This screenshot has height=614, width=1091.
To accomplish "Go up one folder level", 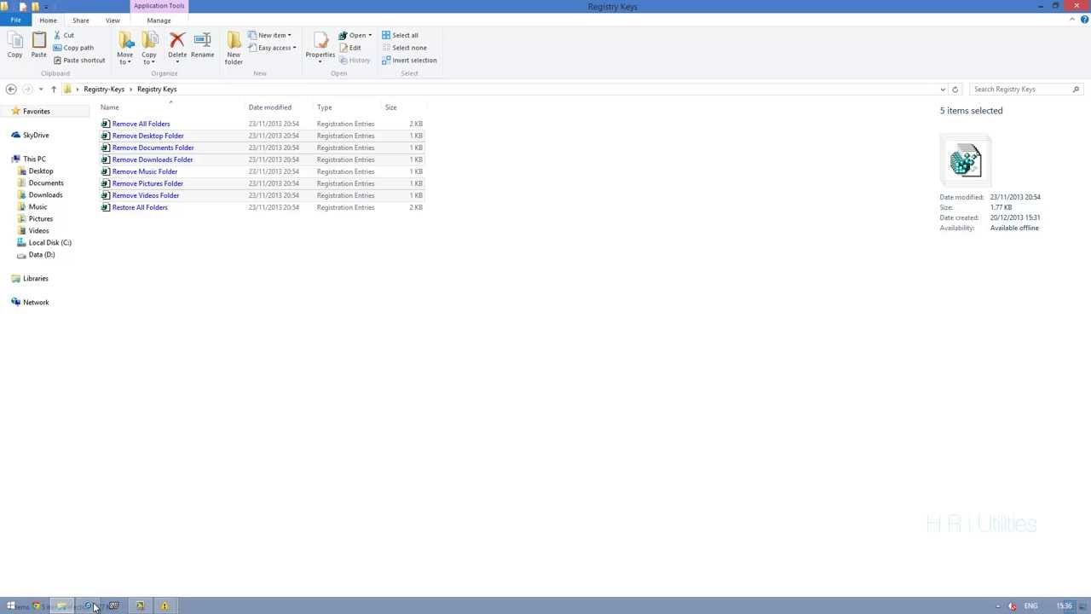I will 54,89.
